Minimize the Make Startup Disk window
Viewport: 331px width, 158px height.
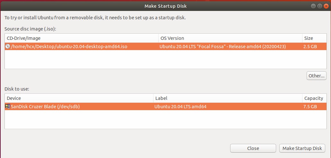tap(313, 6)
